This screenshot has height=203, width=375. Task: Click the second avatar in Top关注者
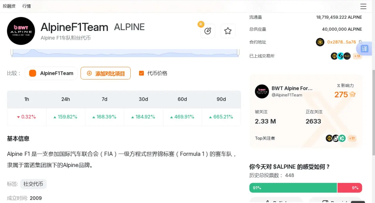click(336, 138)
